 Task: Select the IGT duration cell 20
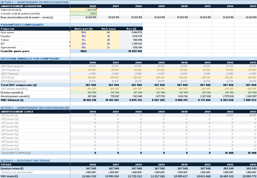click(108, 43)
